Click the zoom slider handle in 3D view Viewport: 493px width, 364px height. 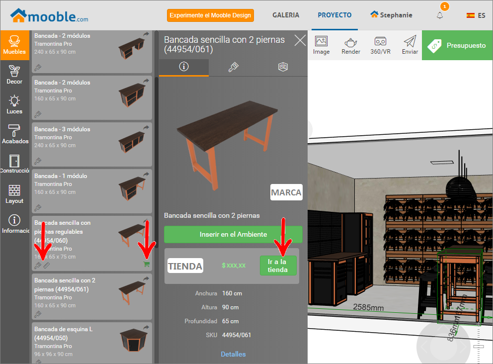(479, 347)
